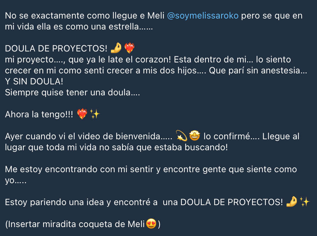The width and height of the screenshot is (317, 236).
Task: Click the sparkles emoji after Ahora la tengo!!!
Action: point(95,114)
